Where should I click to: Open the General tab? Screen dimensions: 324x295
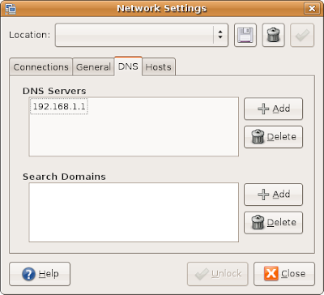93,67
